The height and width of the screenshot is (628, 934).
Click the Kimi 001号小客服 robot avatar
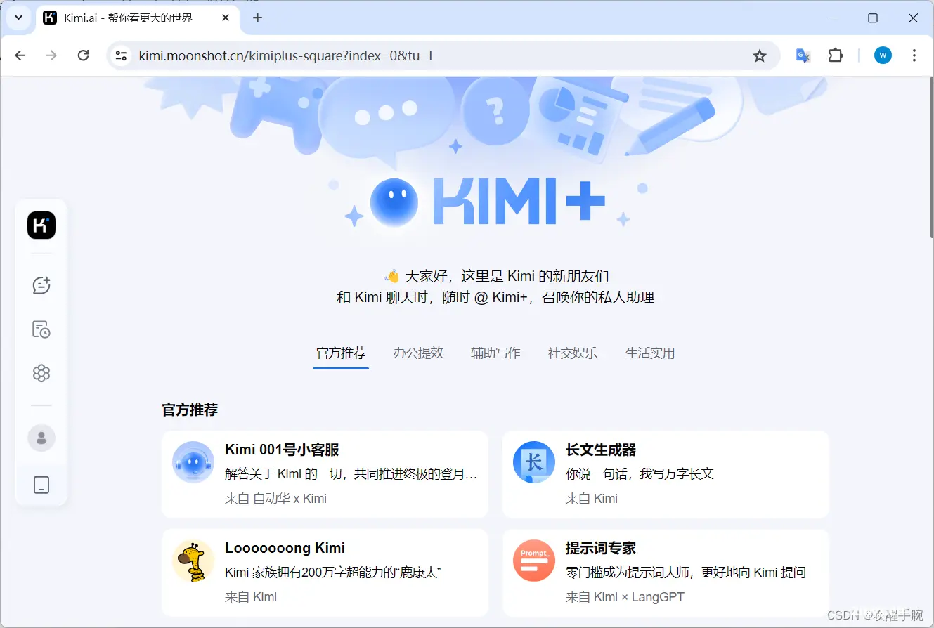tap(193, 462)
